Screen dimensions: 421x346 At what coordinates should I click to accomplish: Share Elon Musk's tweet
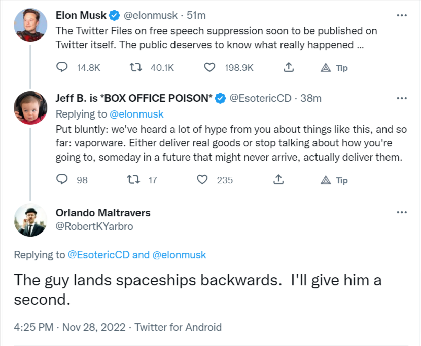tap(288, 67)
